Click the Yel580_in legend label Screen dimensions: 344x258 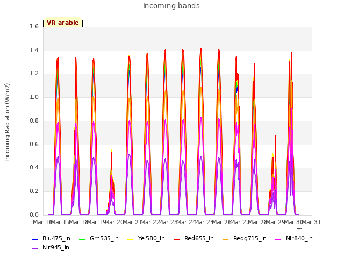(152, 238)
